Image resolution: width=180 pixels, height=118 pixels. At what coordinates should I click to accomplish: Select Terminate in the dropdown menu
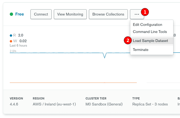click(x=141, y=50)
